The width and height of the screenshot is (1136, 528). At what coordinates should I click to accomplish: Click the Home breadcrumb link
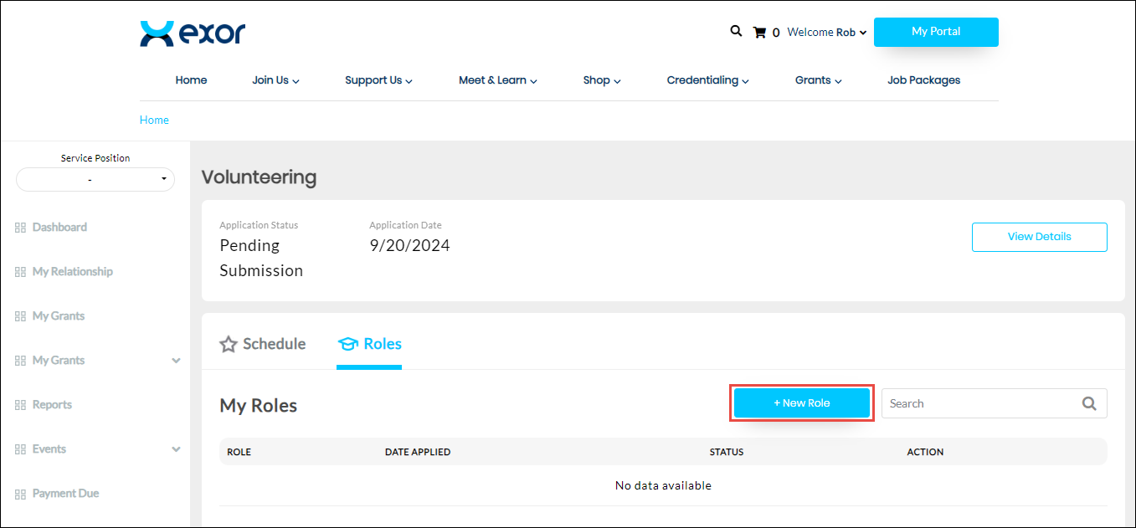(154, 120)
